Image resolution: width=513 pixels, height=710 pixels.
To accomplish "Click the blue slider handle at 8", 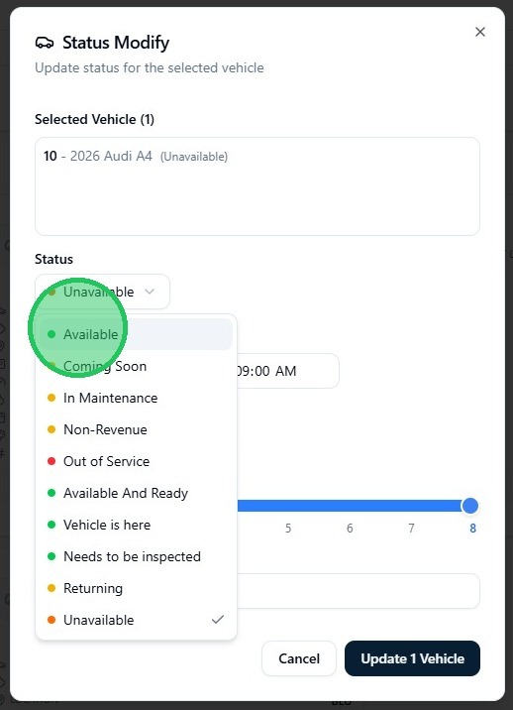I will [x=470, y=506].
